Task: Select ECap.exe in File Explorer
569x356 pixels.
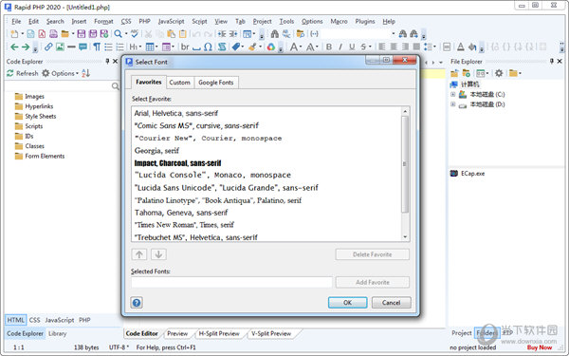Action: [x=468, y=174]
